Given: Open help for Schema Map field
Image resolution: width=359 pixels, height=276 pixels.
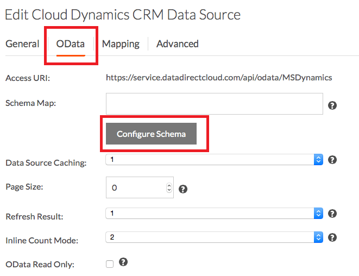Looking at the screenshot, I should tap(332, 105).
